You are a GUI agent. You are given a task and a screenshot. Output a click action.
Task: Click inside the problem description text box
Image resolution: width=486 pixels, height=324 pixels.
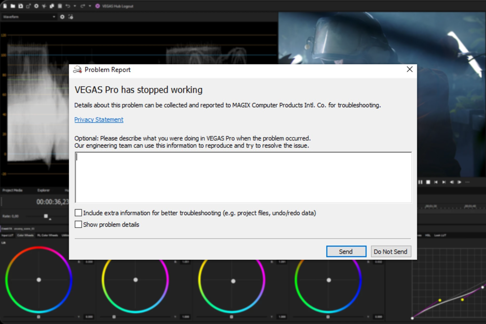coord(244,177)
